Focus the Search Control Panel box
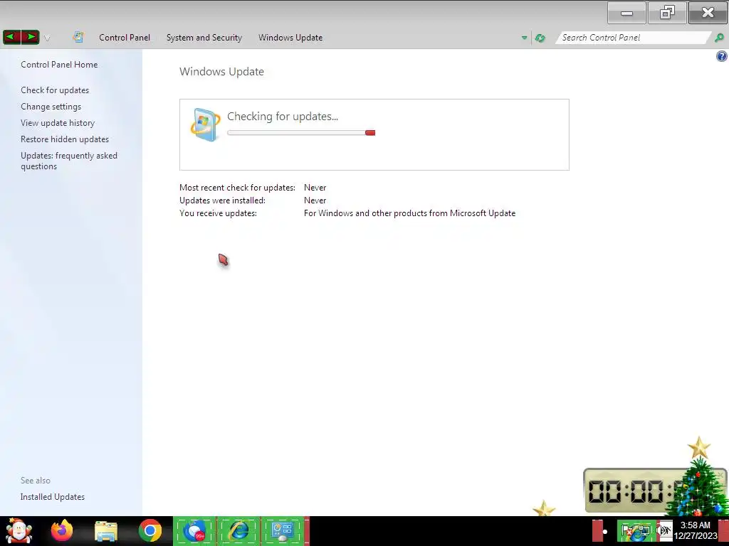729x546 pixels. 632,38
